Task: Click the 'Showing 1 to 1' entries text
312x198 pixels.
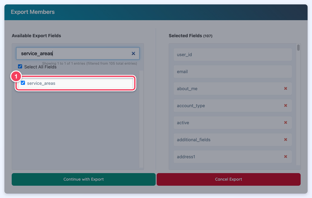Action: pos(90,63)
